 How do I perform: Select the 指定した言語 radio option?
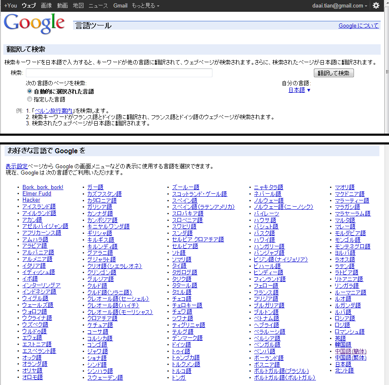coord(30,99)
